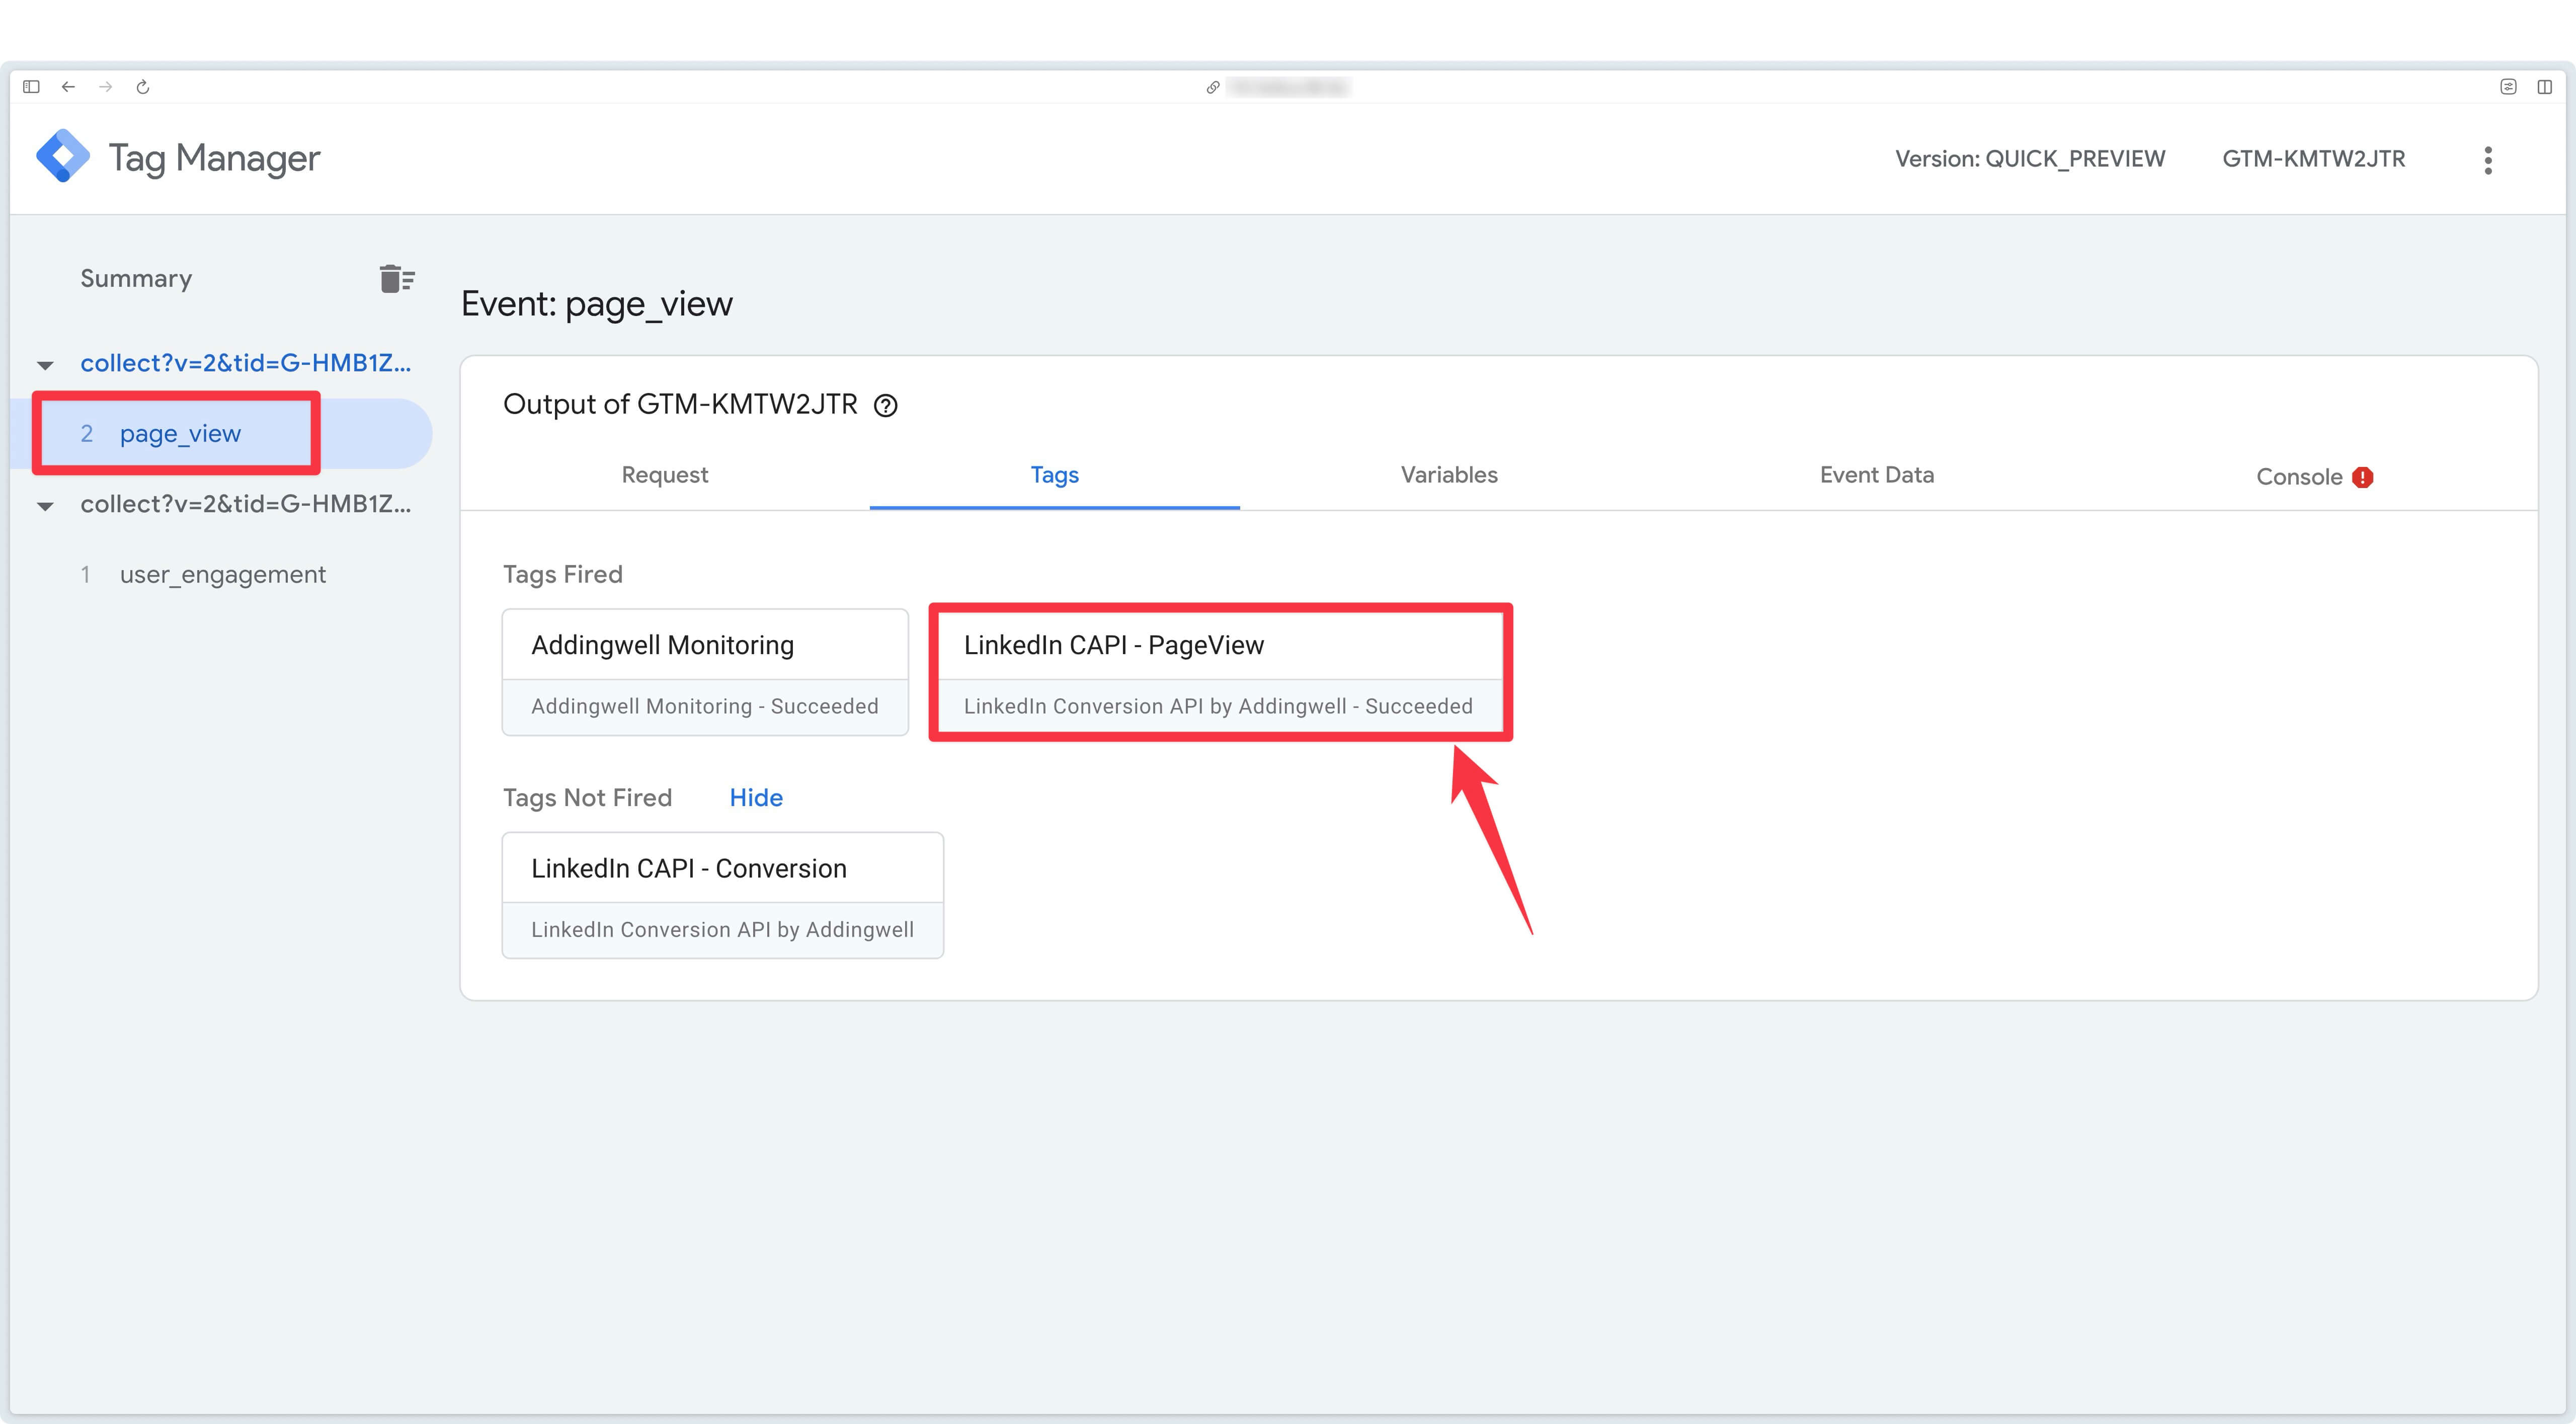Click the link icon in address bar
Screen dimensions: 2576x1424
pyautogui.click(x=1212, y=87)
